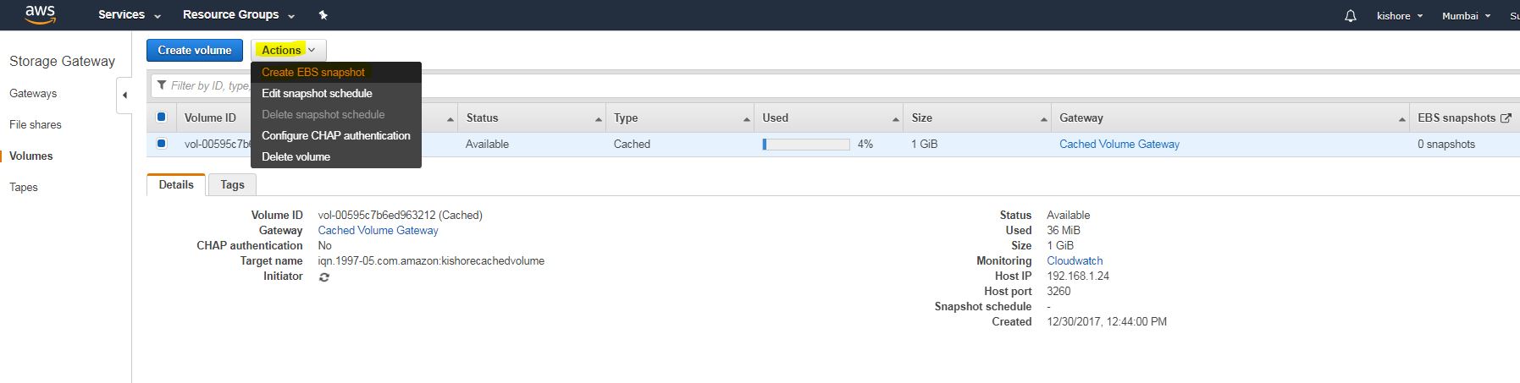The height and width of the screenshot is (383, 1520).
Task: Click the filter funnel icon
Action: click(x=162, y=85)
